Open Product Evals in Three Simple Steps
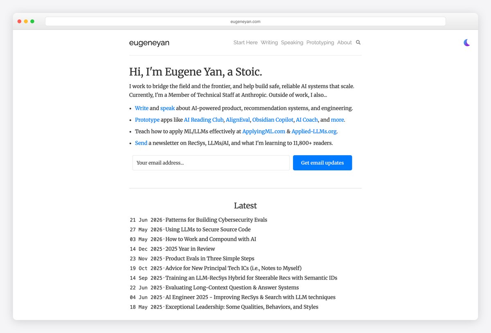491x333 pixels. click(210, 259)
